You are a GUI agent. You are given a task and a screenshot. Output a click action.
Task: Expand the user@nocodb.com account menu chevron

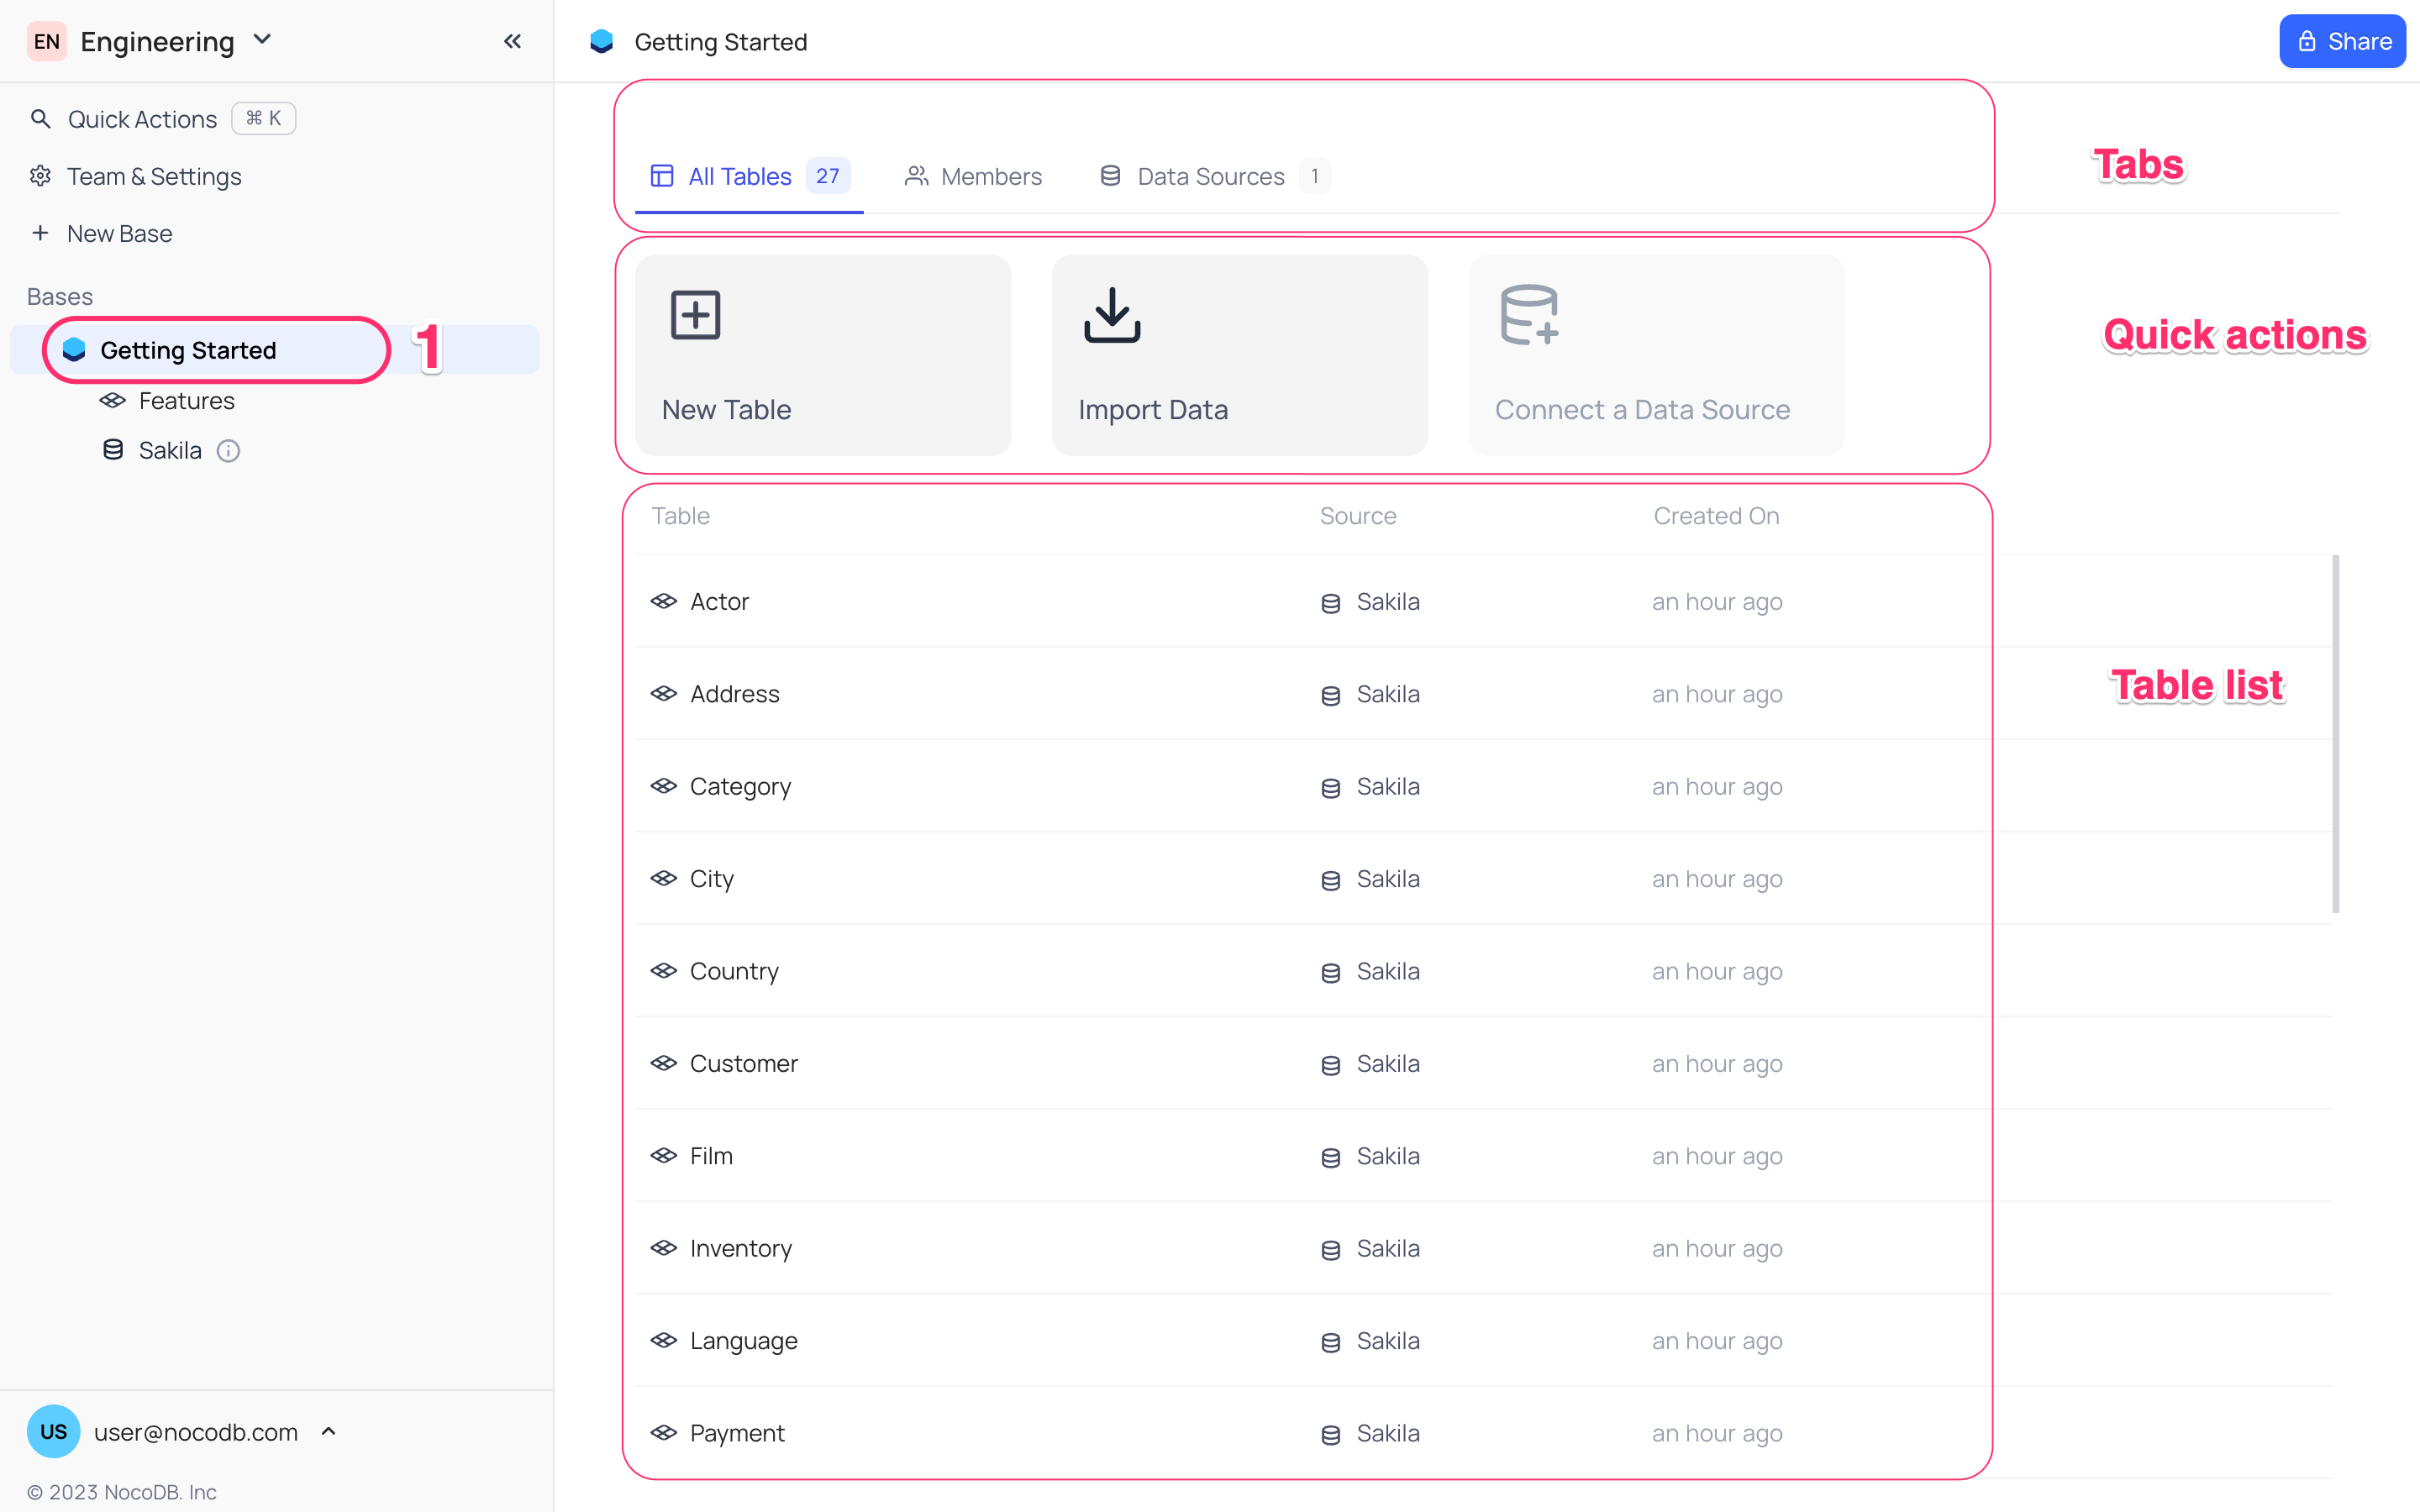[328, 1431]
